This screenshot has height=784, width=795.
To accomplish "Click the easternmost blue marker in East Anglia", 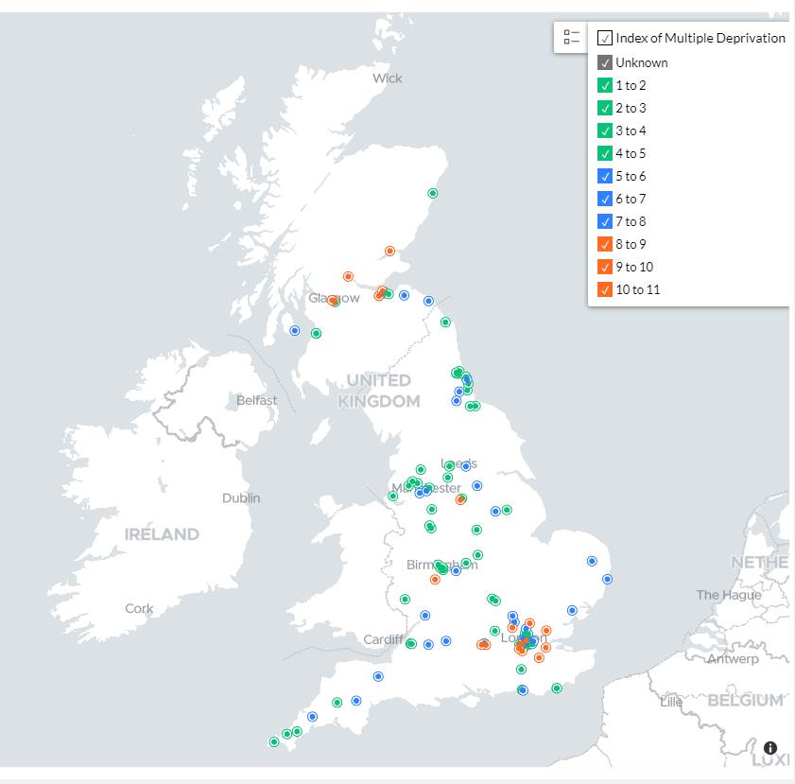I will (x=607, y=579).
